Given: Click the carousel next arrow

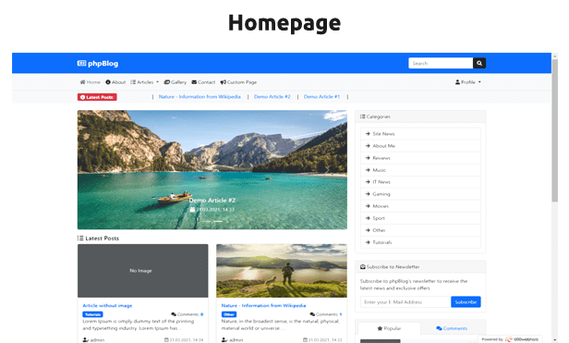Looking at the screenshot, I should point(327,170).
